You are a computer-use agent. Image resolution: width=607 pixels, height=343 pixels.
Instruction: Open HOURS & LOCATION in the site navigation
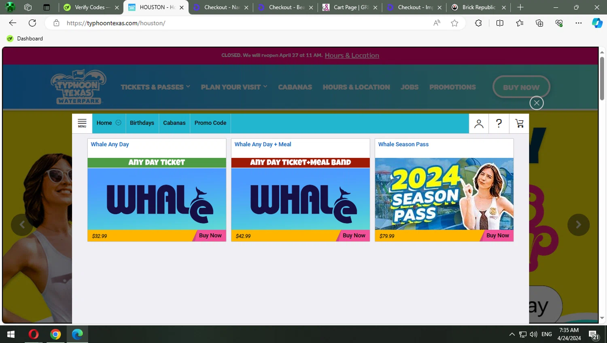(x=357, y=87)
